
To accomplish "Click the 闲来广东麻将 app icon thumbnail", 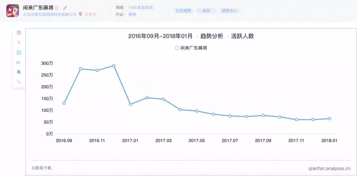I will (13, 11).
